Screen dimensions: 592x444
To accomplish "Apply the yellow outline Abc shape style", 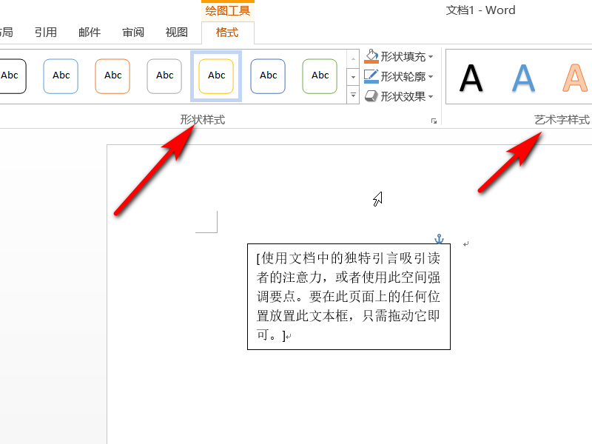I will (216, 76).
